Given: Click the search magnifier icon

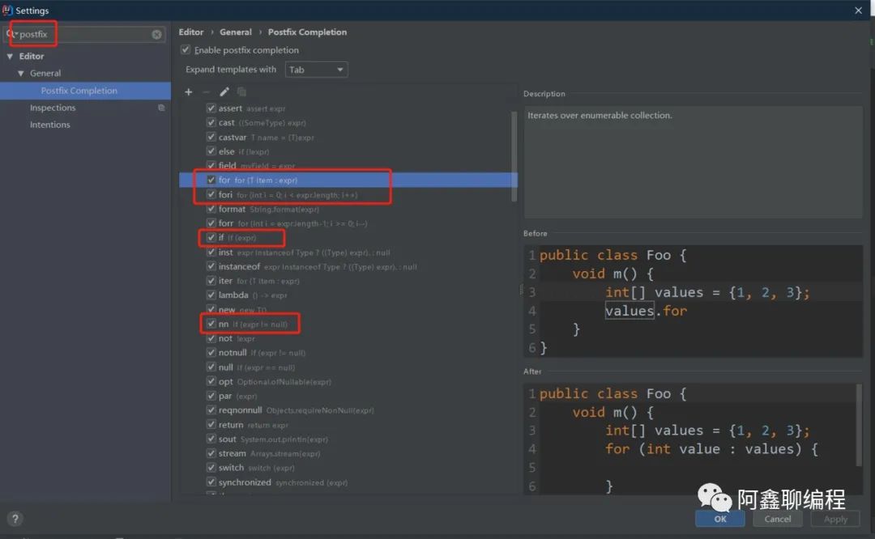Looking at the screenshot, I should tap(11, 34).
